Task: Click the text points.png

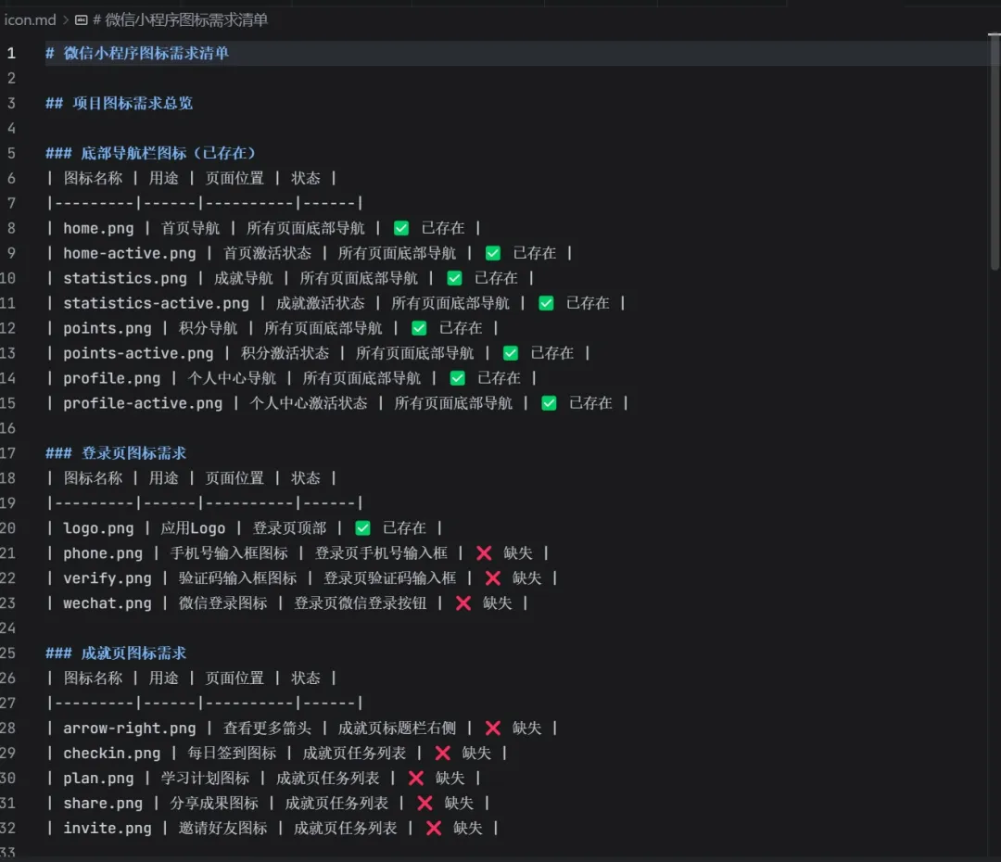Action: [108, 328]
